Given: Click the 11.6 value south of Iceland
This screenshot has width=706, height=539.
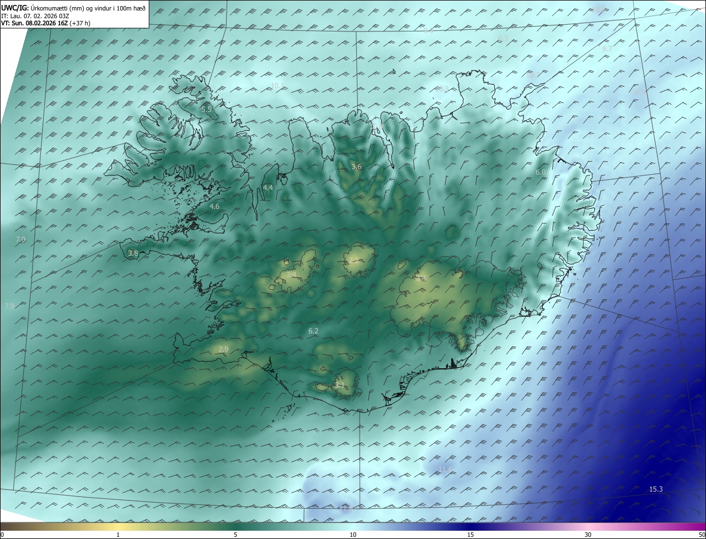Looking at the screenshot, I should click(445, 470).
